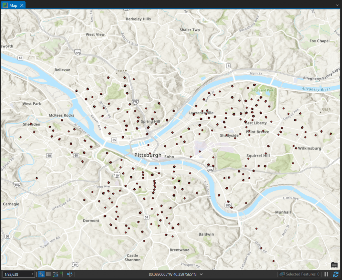Image resolution: width=342 pixels, height=280 pixels.
Task: Open the catalog drawer icon on map
Action: coord(334,265)
